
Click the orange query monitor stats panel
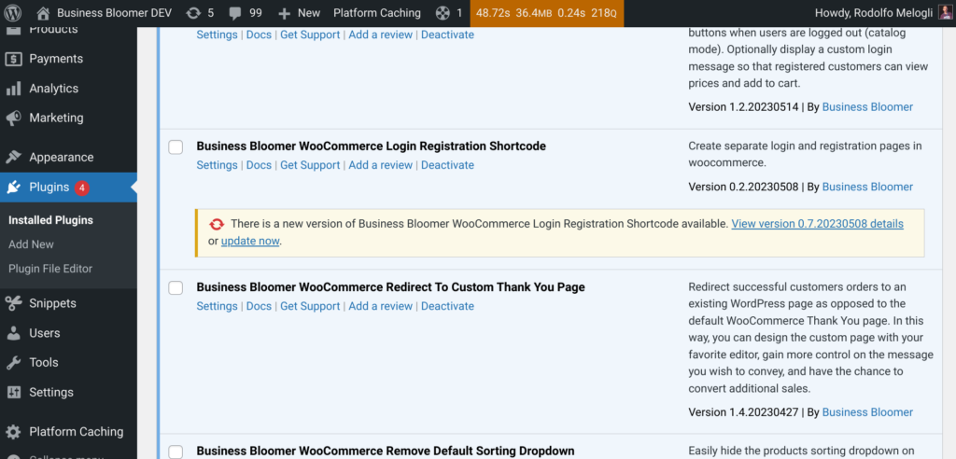(547, 13)
